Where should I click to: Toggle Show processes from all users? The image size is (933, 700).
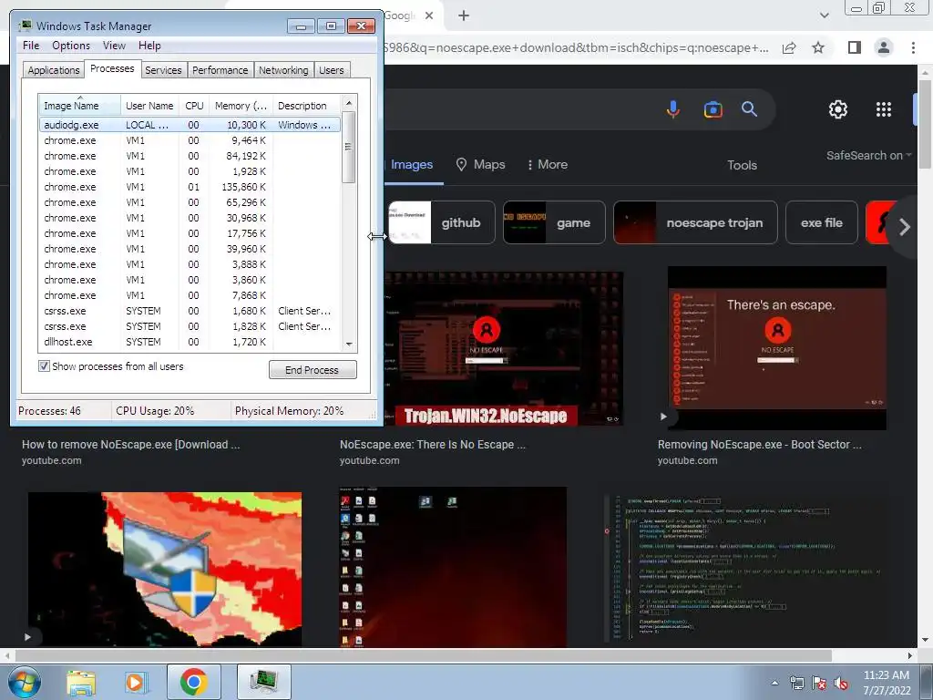point(44,366)
